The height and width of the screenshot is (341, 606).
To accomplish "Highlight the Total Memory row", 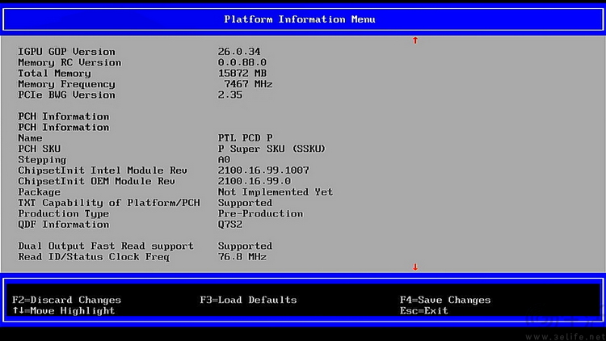I will point(54,74).
